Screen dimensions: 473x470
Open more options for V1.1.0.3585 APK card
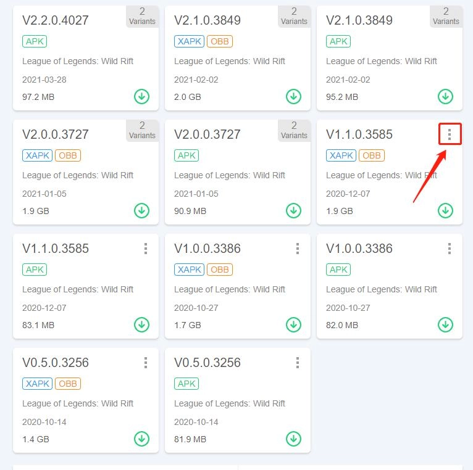point(146,249)
